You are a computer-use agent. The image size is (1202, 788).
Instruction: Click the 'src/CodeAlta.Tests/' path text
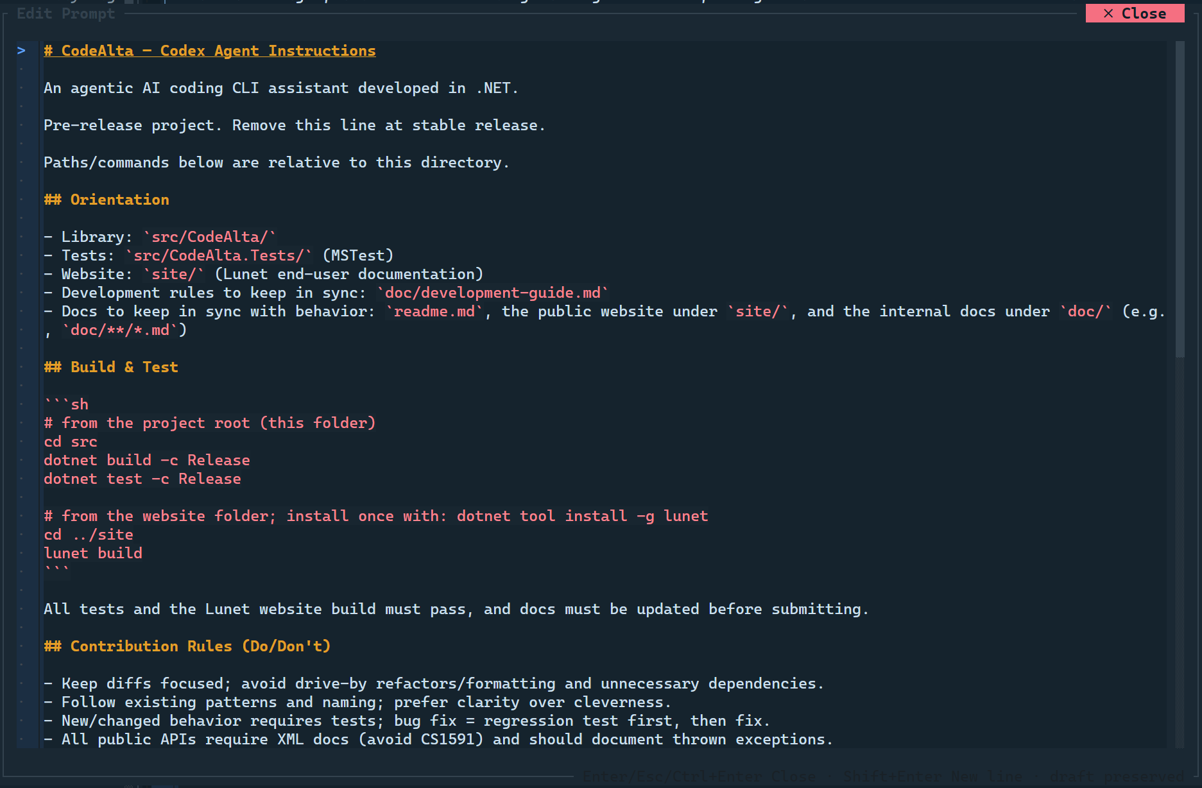click(x=218, y=255)
